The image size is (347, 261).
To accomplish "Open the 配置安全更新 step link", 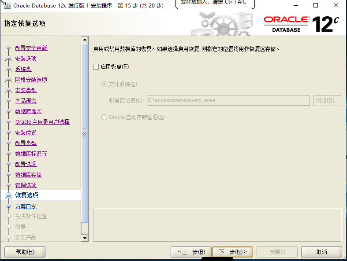I will (x=31, y=48).
